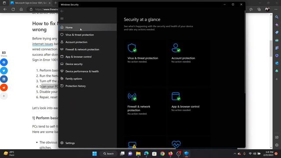
Task: Click the Windows Security vertical scrollbar
Action: click(x=245, y=52)
